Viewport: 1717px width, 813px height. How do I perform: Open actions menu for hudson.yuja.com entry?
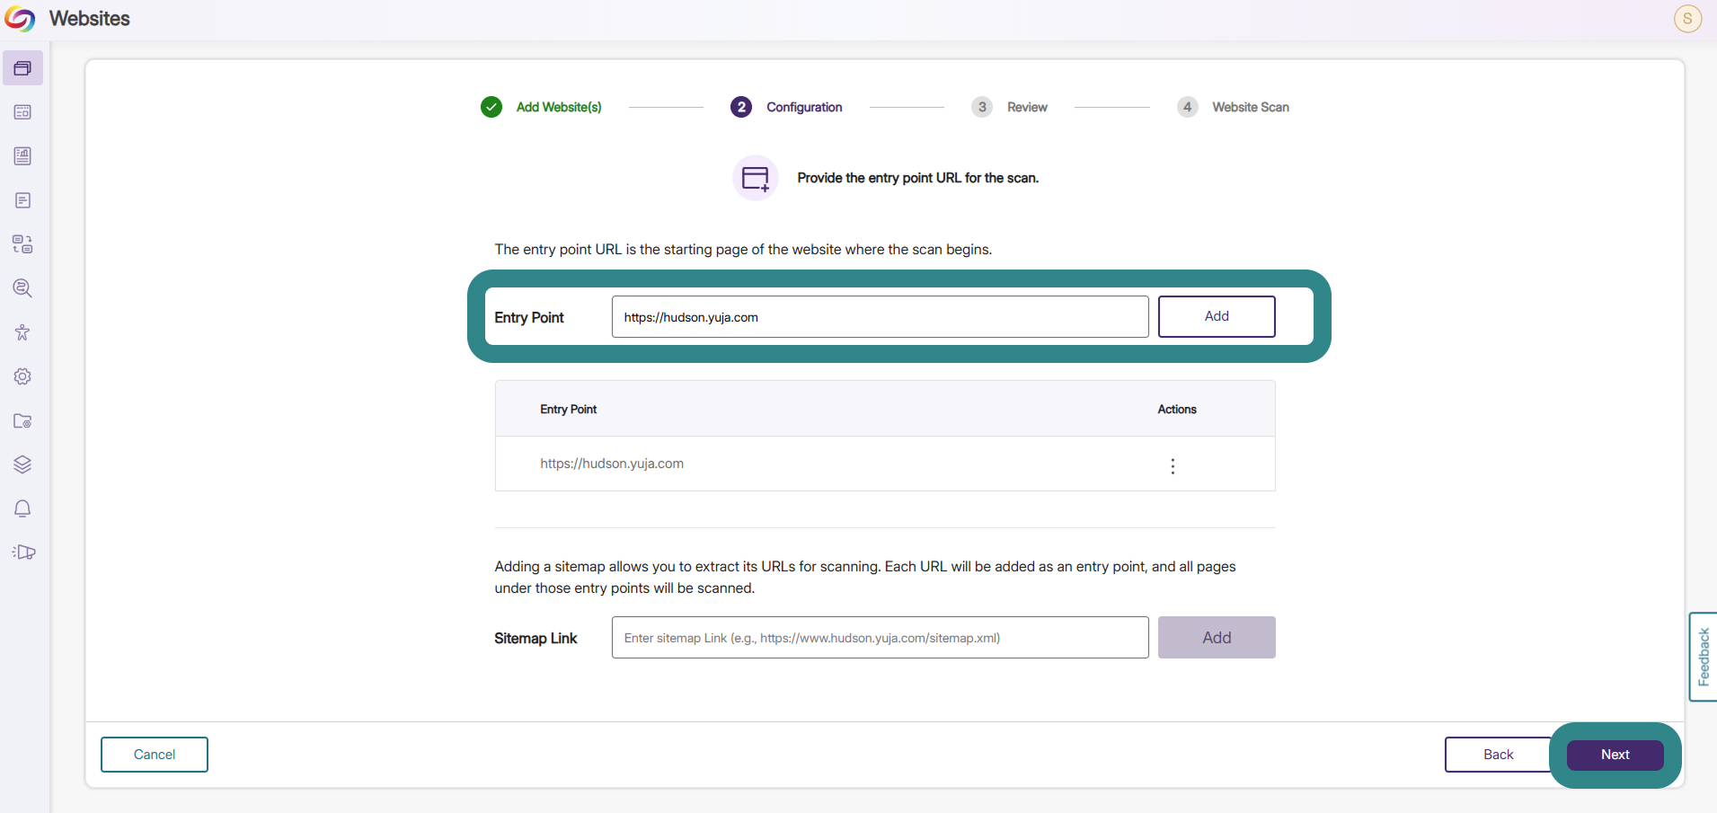(x=1173, y=465)
